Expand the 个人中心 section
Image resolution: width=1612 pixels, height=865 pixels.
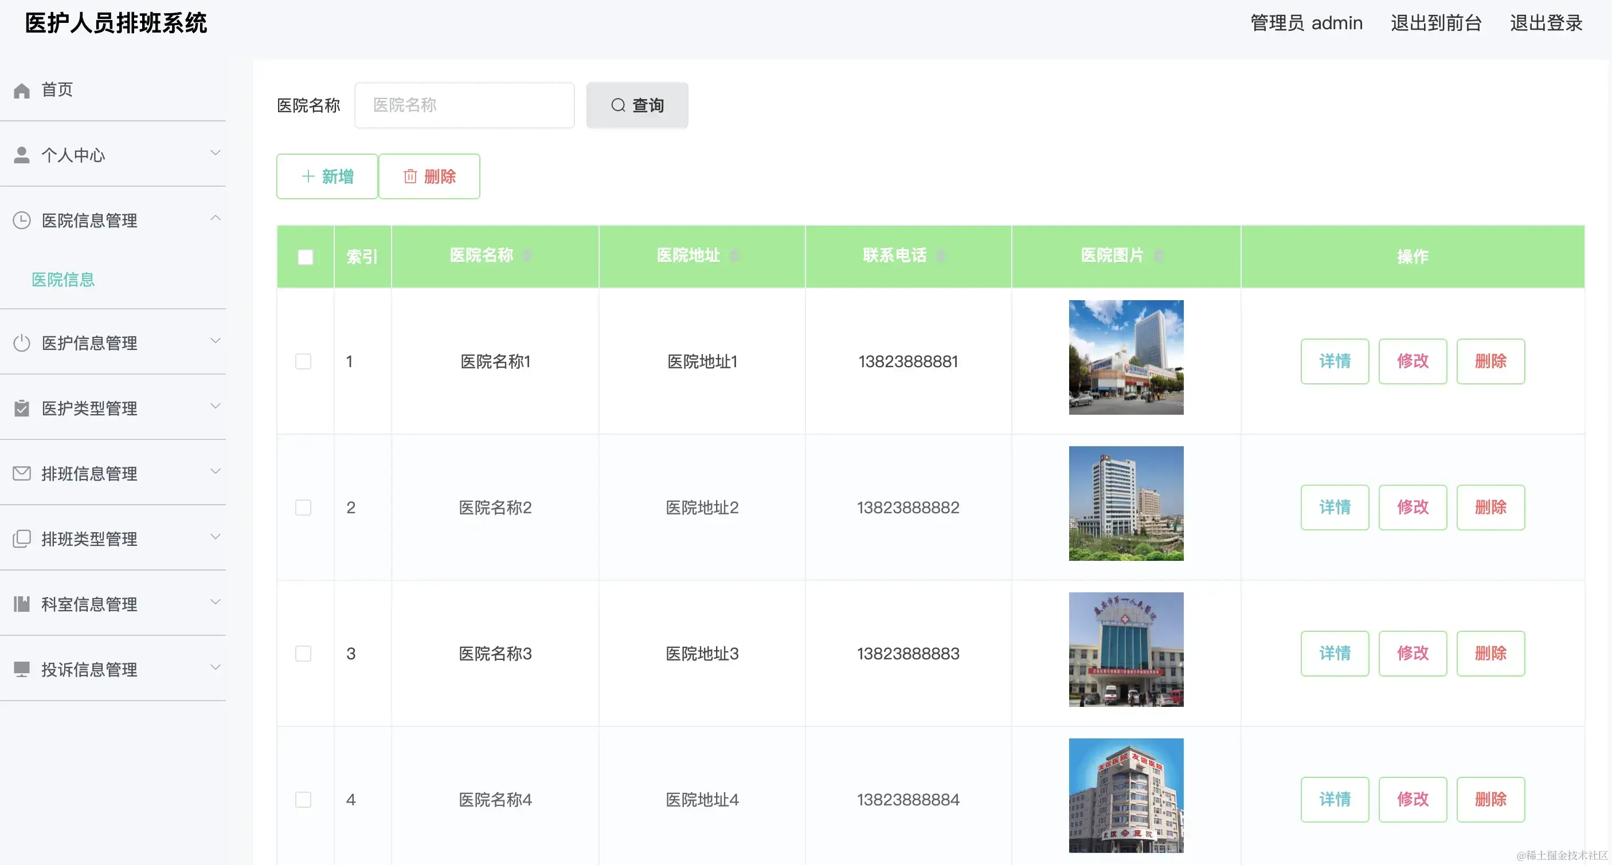click(x=216, y=152)
